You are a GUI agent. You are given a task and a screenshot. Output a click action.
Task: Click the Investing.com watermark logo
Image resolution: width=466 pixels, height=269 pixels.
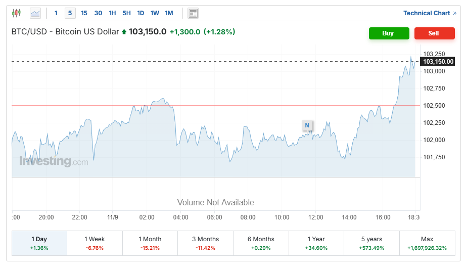pyautogui.click(x=54, y=162)
